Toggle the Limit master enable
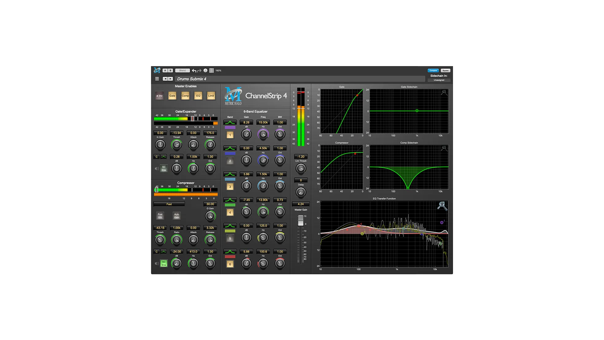The width and height of the screenshot is (604, 340). tap(211, 96)
